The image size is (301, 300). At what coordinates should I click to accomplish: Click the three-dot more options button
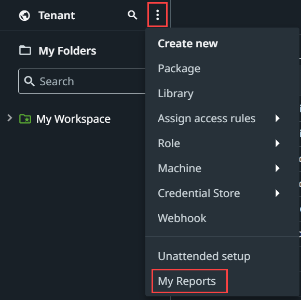[x=157, y=15]
